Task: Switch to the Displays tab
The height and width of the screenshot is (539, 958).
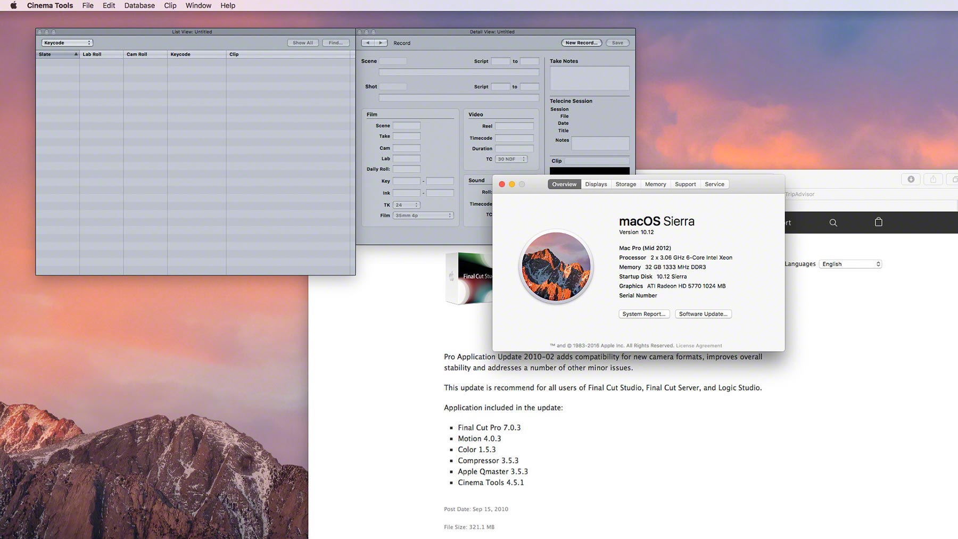Action: tap(596, 184)
